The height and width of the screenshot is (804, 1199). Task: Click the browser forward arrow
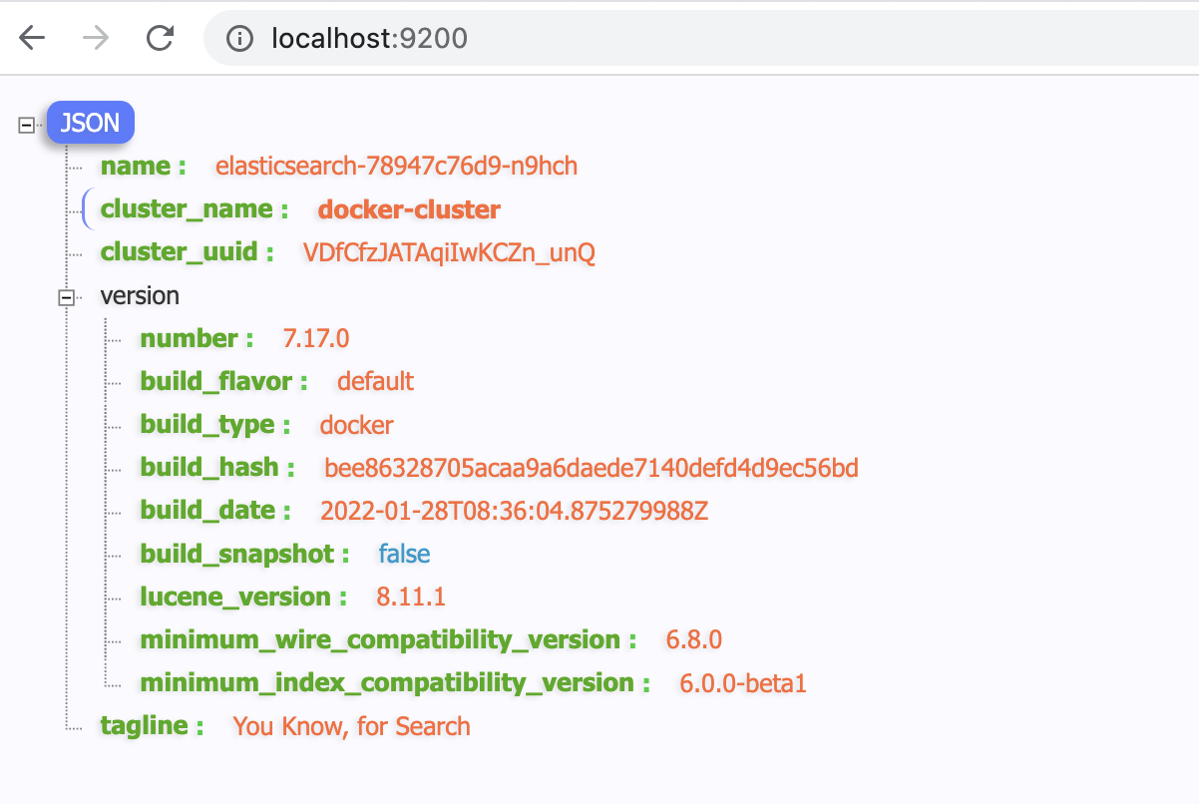(96, 38)
